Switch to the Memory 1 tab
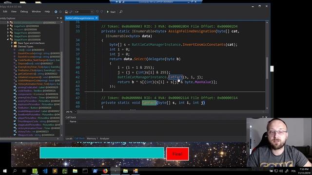The height and width of the screenshot is (175, 312). tap(92, 139)
